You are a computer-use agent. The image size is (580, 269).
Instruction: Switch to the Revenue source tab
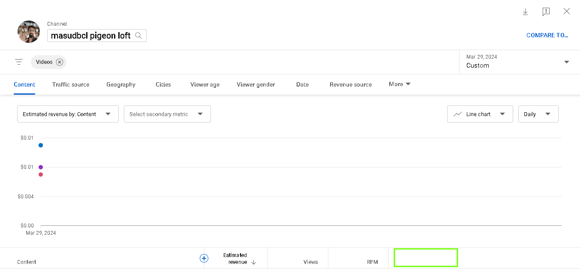pos(351,84)
